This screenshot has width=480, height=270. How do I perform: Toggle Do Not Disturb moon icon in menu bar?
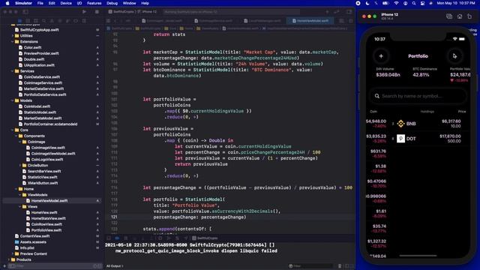pos(367,3)
